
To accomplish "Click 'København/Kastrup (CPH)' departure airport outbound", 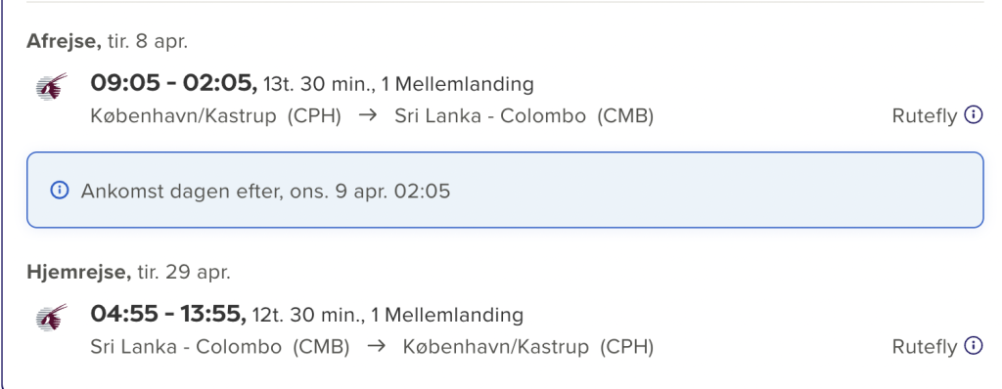I will pos(216,116).
